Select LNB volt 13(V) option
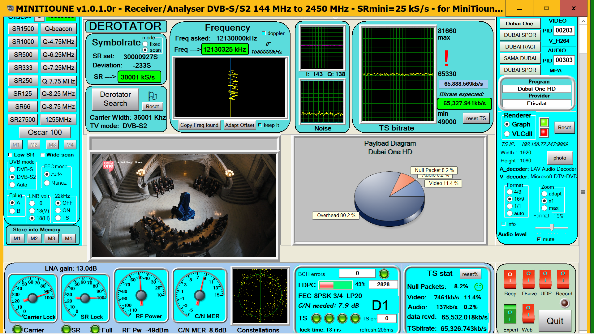The image size is (594, 334). click(x=32, y=211)
